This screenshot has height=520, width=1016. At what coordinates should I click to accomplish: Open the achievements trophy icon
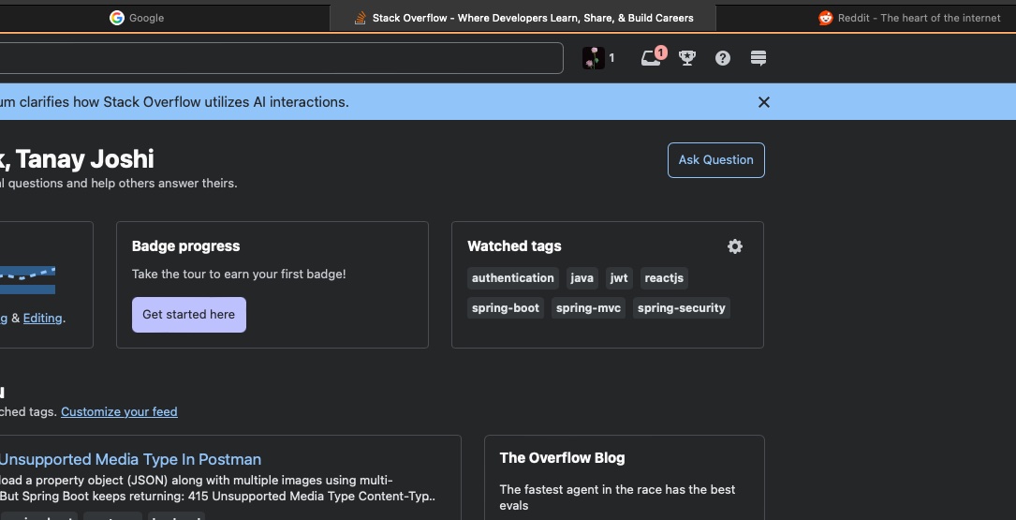686,58
